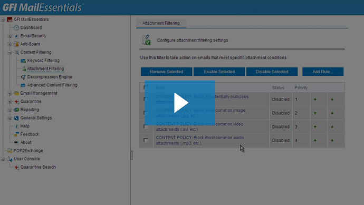Expand the Email Management node
Image resolution: width=364 pixels, height=205 pixels.
pos(9,93)
